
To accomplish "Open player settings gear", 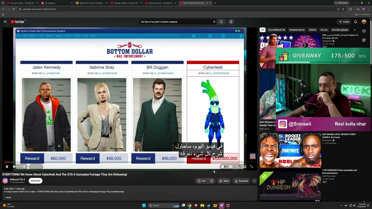I will pyautogui.click(x=238, y=167).
